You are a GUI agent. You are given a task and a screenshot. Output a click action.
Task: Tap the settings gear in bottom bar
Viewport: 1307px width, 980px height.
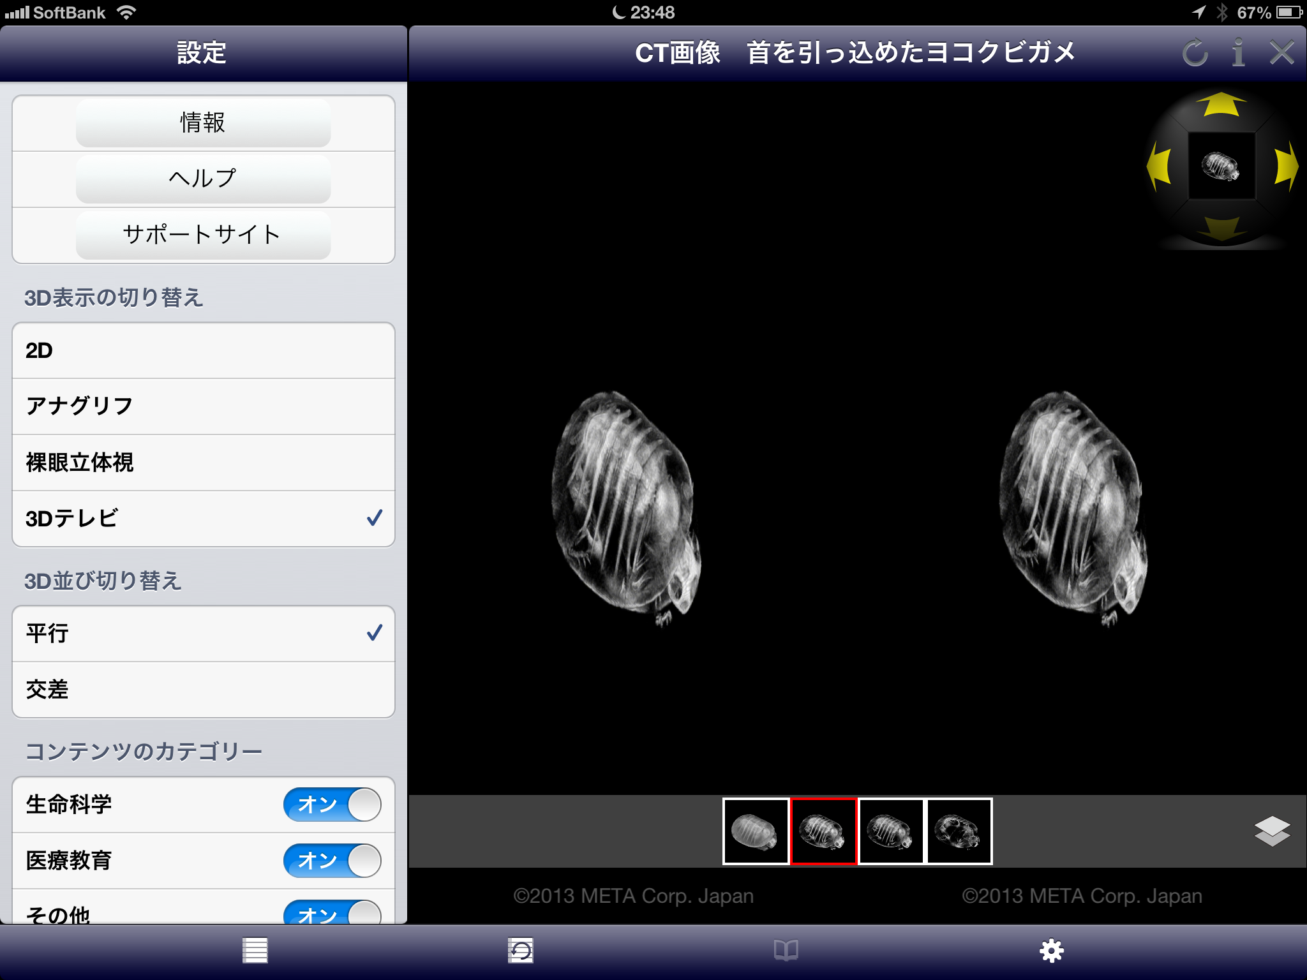pyautogui.click(x=1051, y=951)
